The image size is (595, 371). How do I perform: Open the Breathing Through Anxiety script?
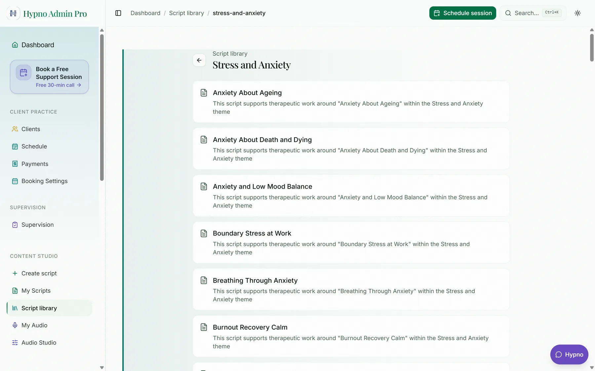pyautogui.click(x=351, y=290)
